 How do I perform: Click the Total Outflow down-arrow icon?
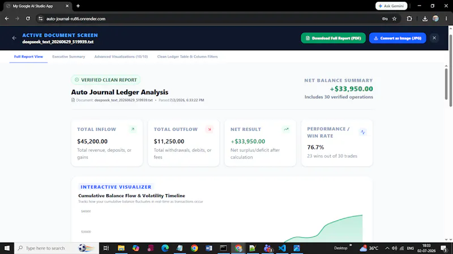(210, 129)
